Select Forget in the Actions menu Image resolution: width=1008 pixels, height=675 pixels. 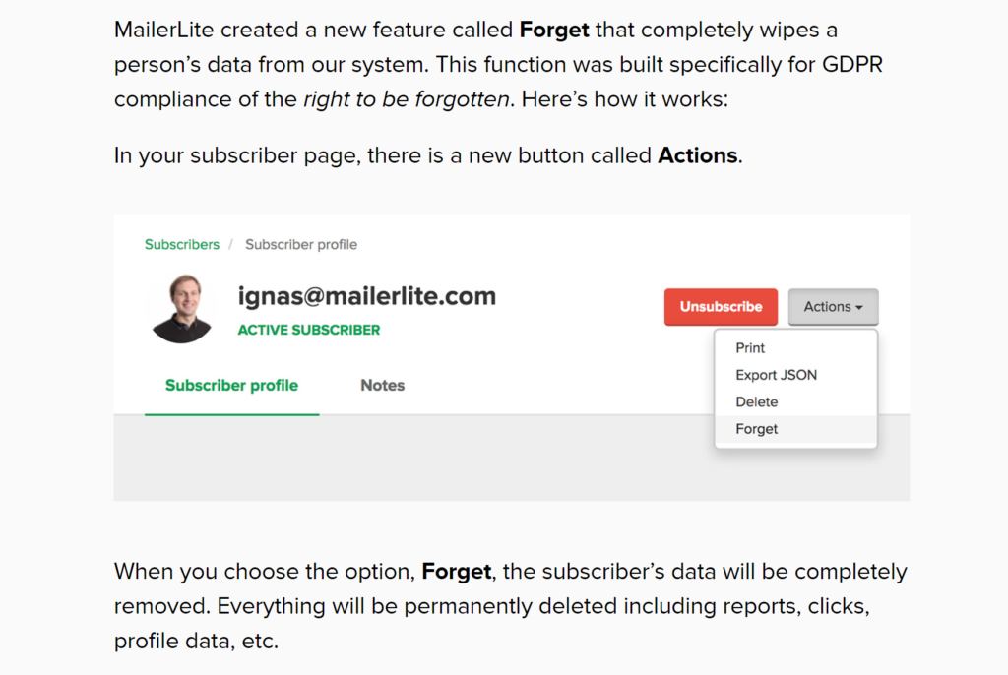pos(756,429)
